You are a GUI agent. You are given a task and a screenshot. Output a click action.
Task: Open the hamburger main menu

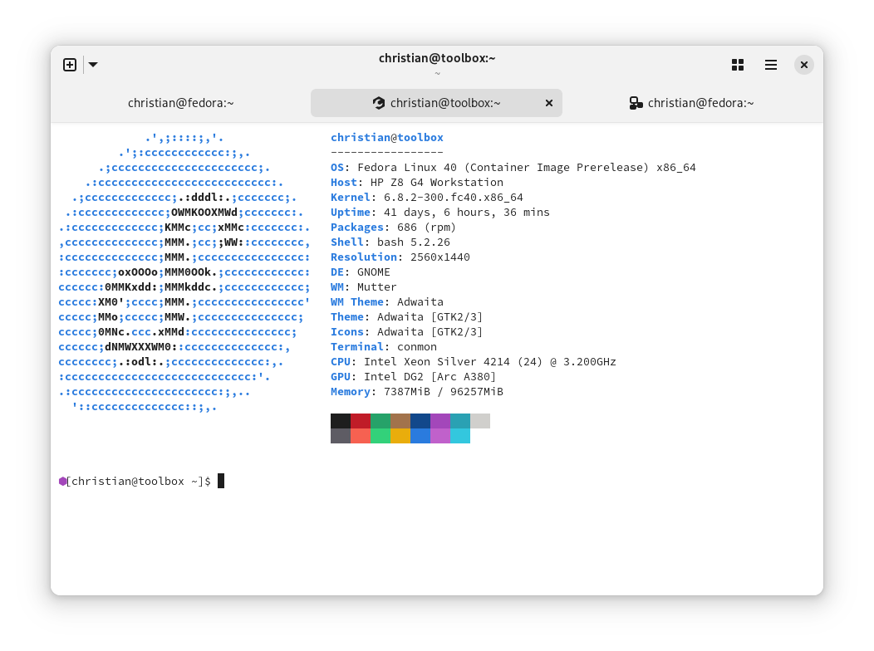tap(771, 65)
